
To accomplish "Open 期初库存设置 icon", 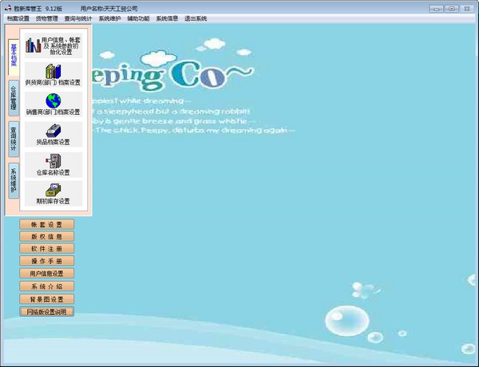I will [53, 190].
